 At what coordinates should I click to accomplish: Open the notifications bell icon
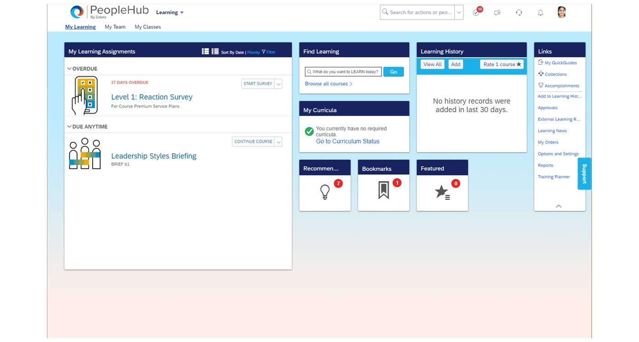tap(540, 13)
